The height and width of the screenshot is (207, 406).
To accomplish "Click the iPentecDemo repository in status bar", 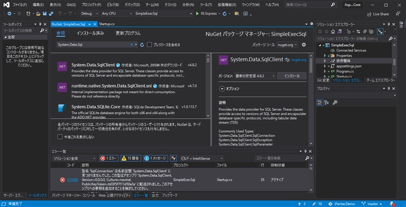I will point(342,204).
